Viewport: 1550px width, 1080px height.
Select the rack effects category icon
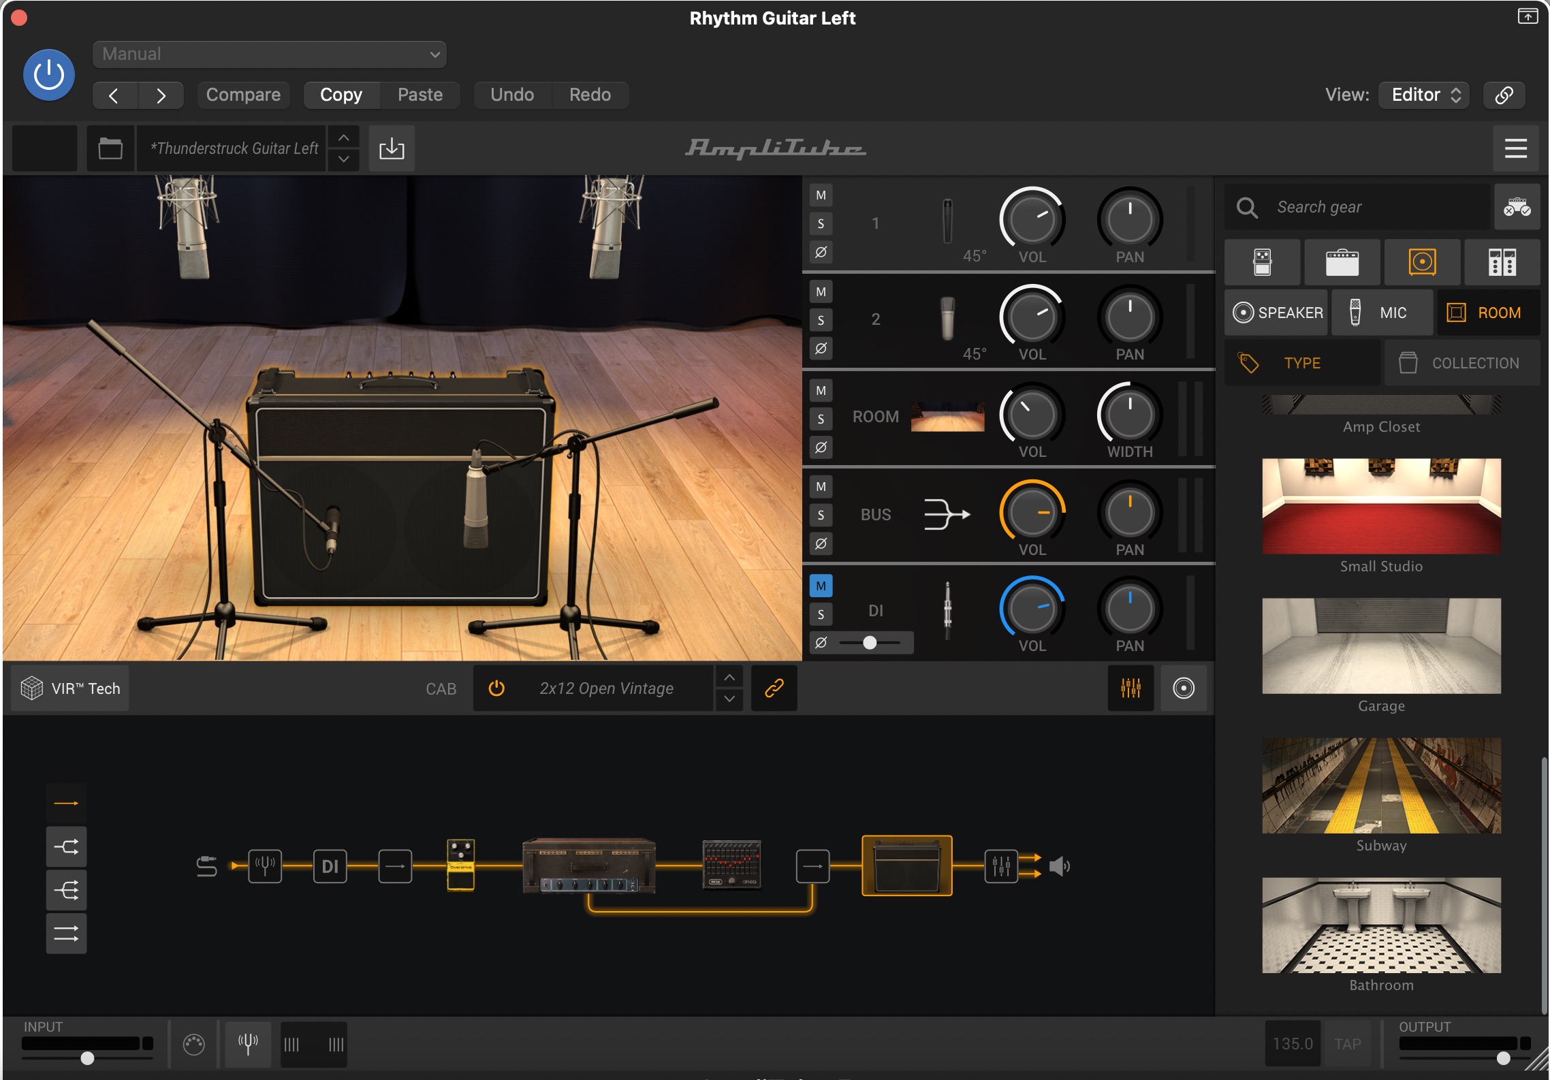point(1502,262)
